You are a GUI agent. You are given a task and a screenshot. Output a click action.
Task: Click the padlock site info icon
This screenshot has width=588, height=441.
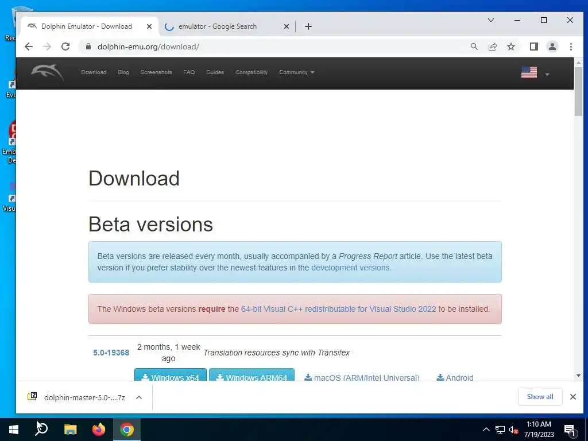(x=88, y=47)
